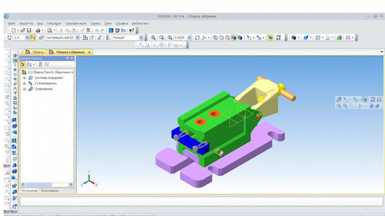
Task: Open the 'Системный слой' layer dropdown
Action: (x=78, y=37)
